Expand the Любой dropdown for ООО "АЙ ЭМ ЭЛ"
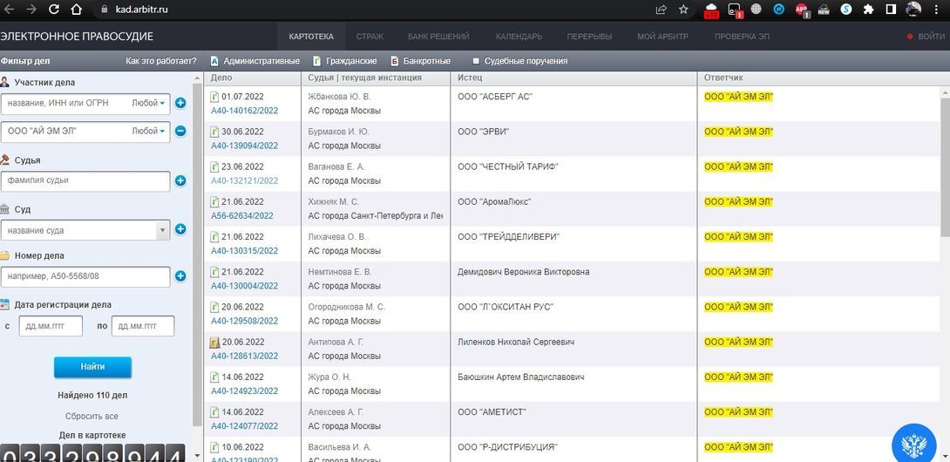The height and width of the screenshot is (462, 950). [x=149, y=132]
